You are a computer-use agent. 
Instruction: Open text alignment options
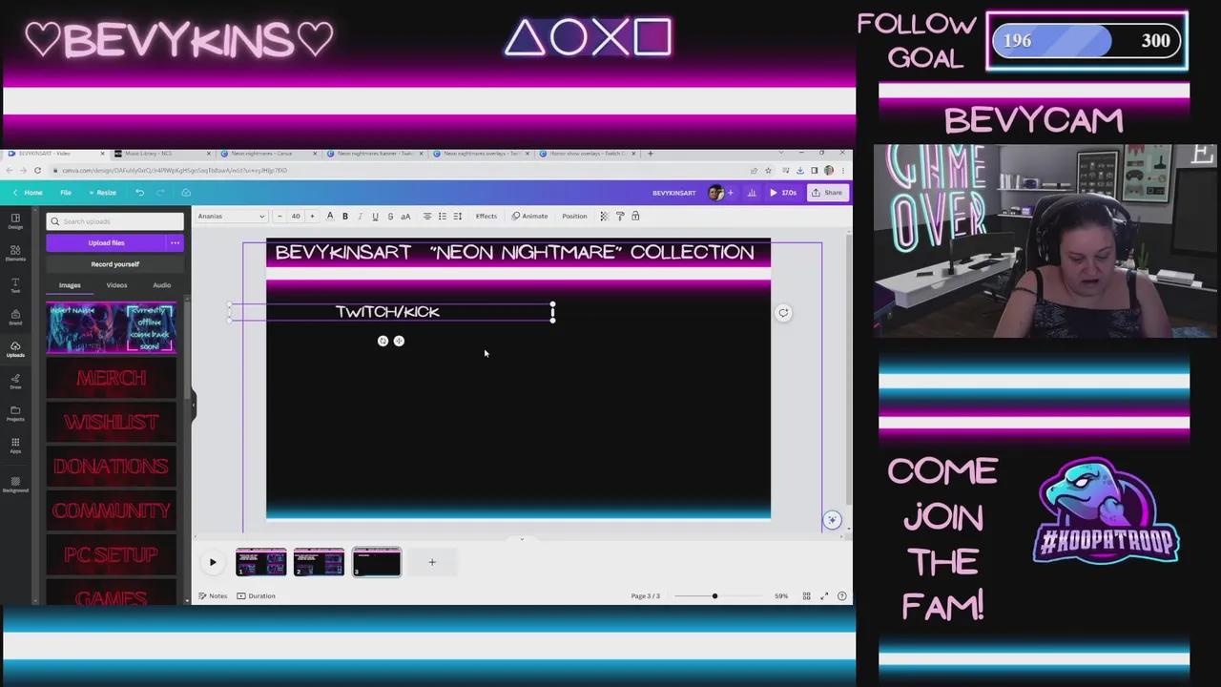point(426,217)
